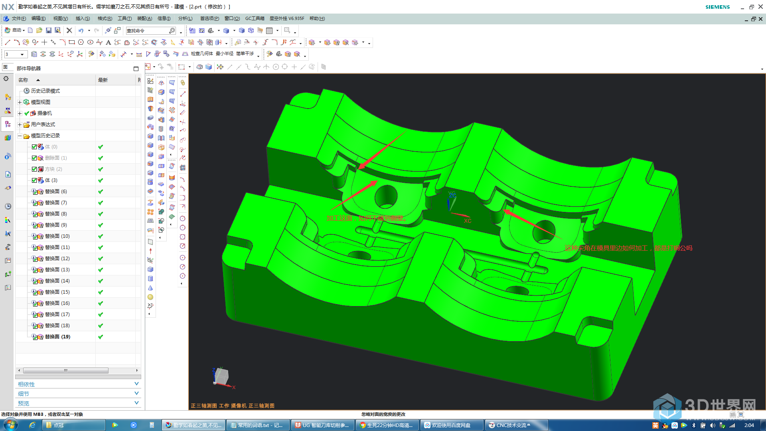Open the 启动 dropdown menu
Image resolution: width=766 pixels, height=431 pixels.
pyautogui.click(x=15, y=30)
